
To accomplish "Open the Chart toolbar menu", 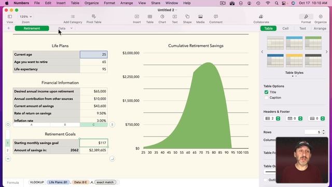I will [x=162, y=17].
